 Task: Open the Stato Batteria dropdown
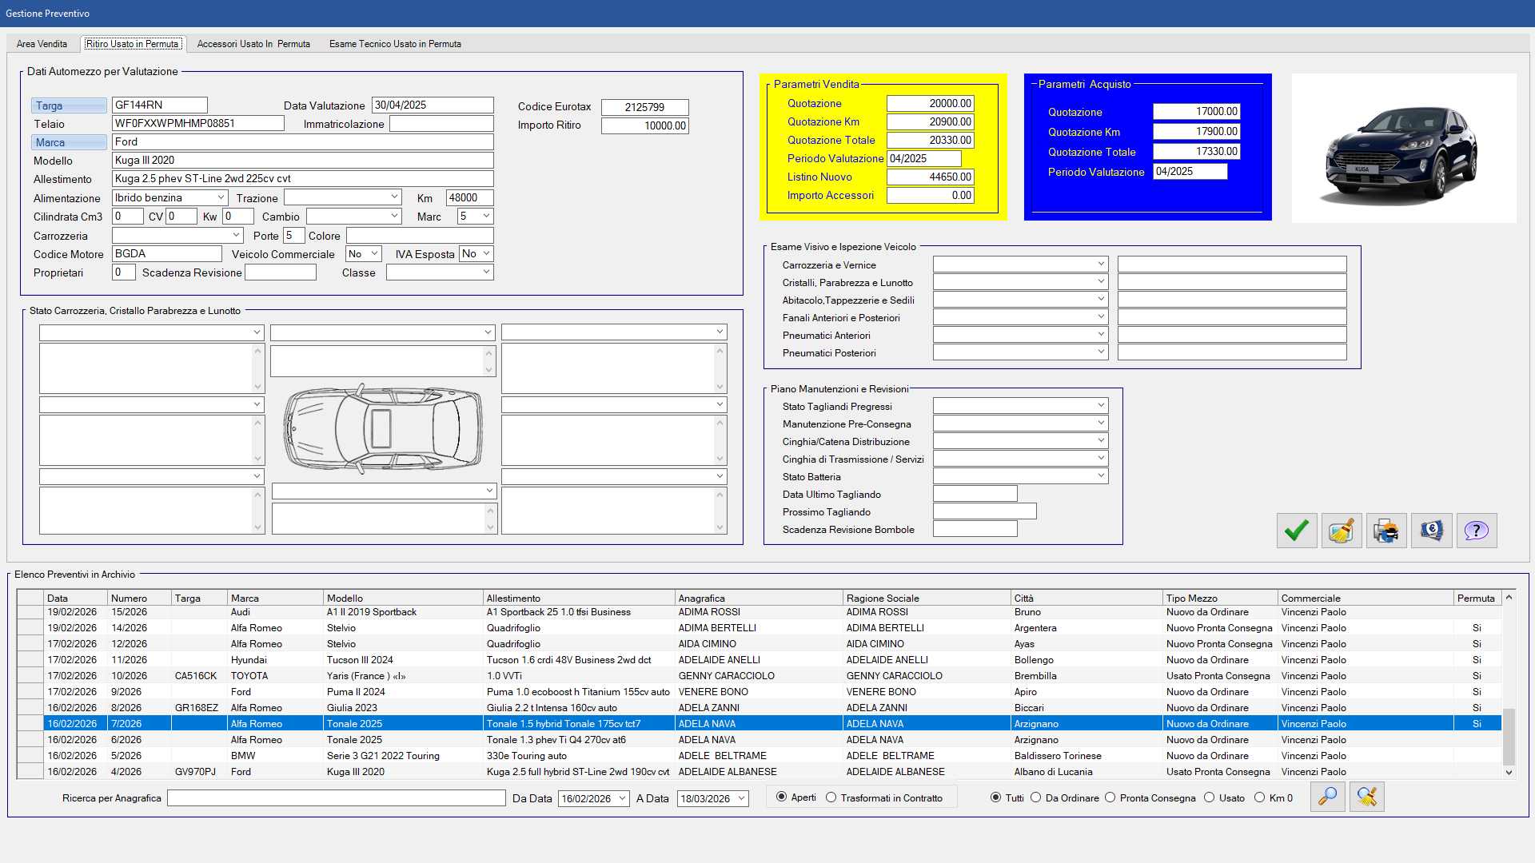point(1100,476)
